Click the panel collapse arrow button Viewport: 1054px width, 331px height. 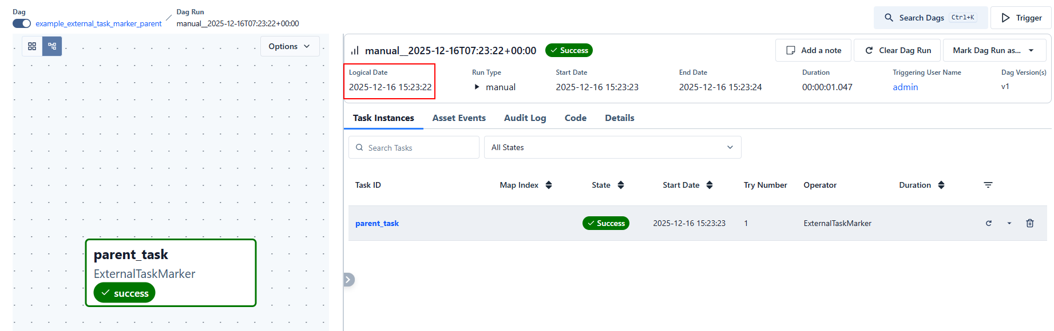tap(349, 280)
